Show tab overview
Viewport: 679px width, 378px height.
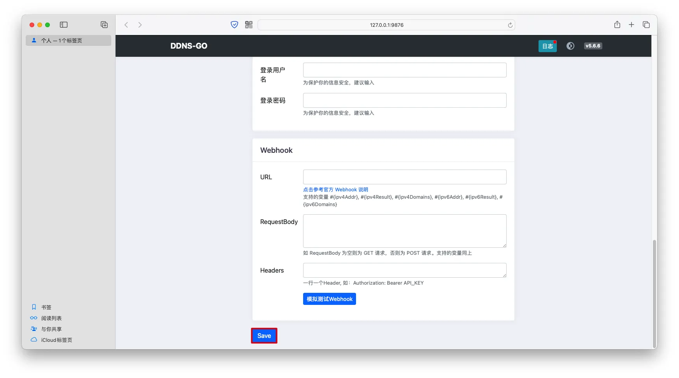pos(646,24)
